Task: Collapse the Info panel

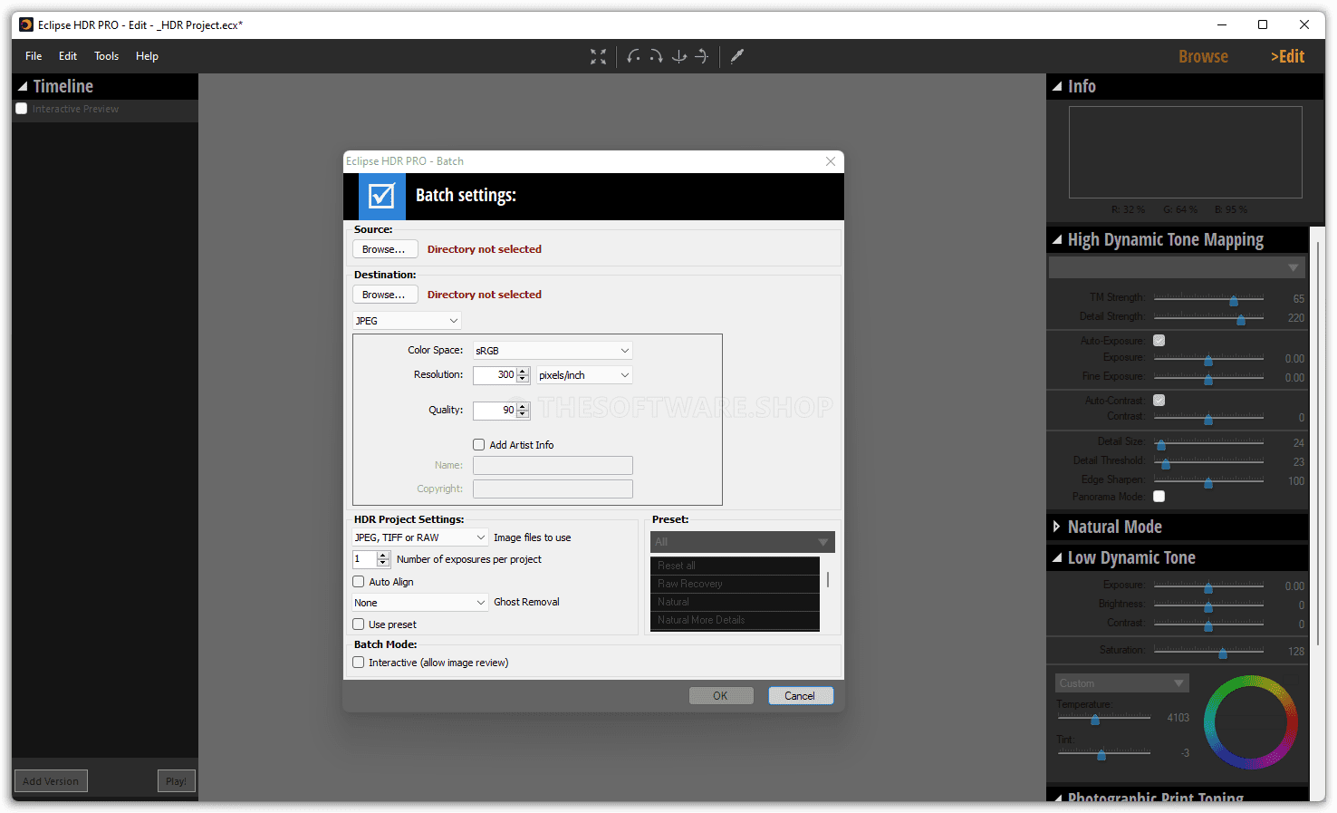Action: tap(1057, 87)
